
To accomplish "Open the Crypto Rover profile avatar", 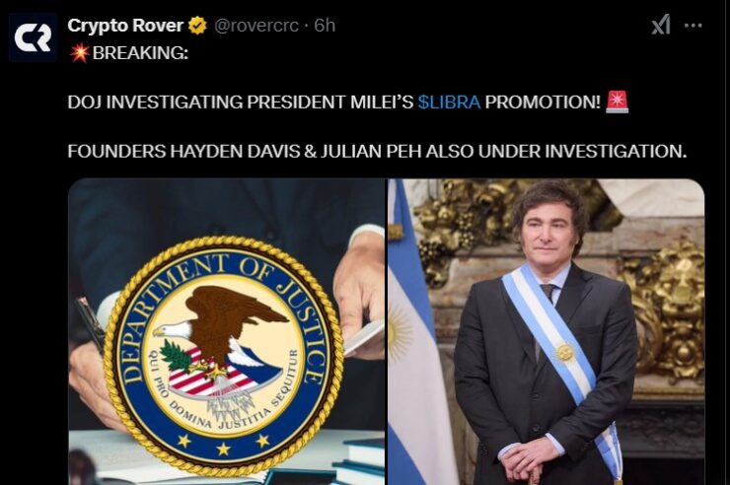I will 34,37.
